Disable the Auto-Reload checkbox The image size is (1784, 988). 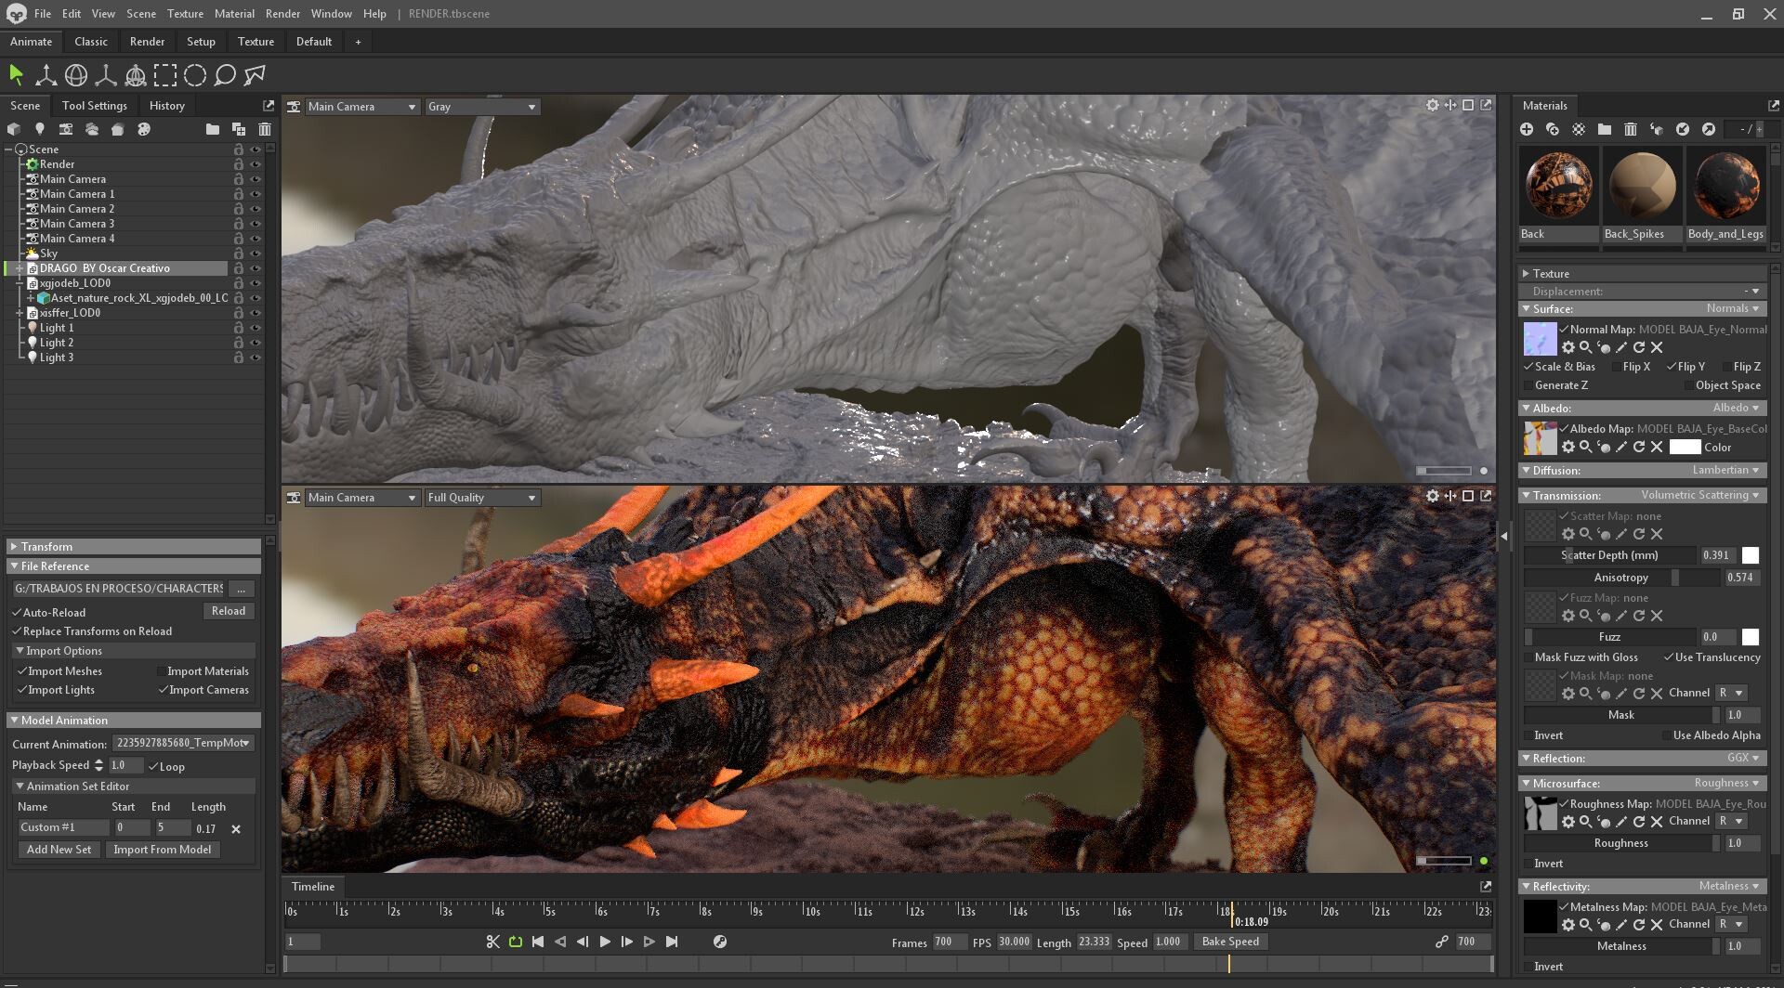(18, 613)
